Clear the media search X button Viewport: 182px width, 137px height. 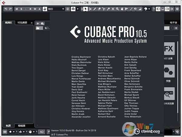[x=171, y=28]
